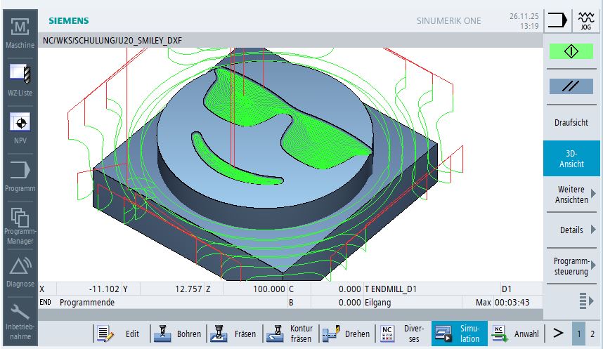Viewport: 603px width, 349px height.
Task: Expand Programmsteuerung options
Action: coord(571,266)
